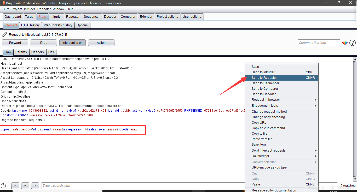The image size is (357, 192).
Task: Expand Engagement tools submenu
Action: [281, 106]
